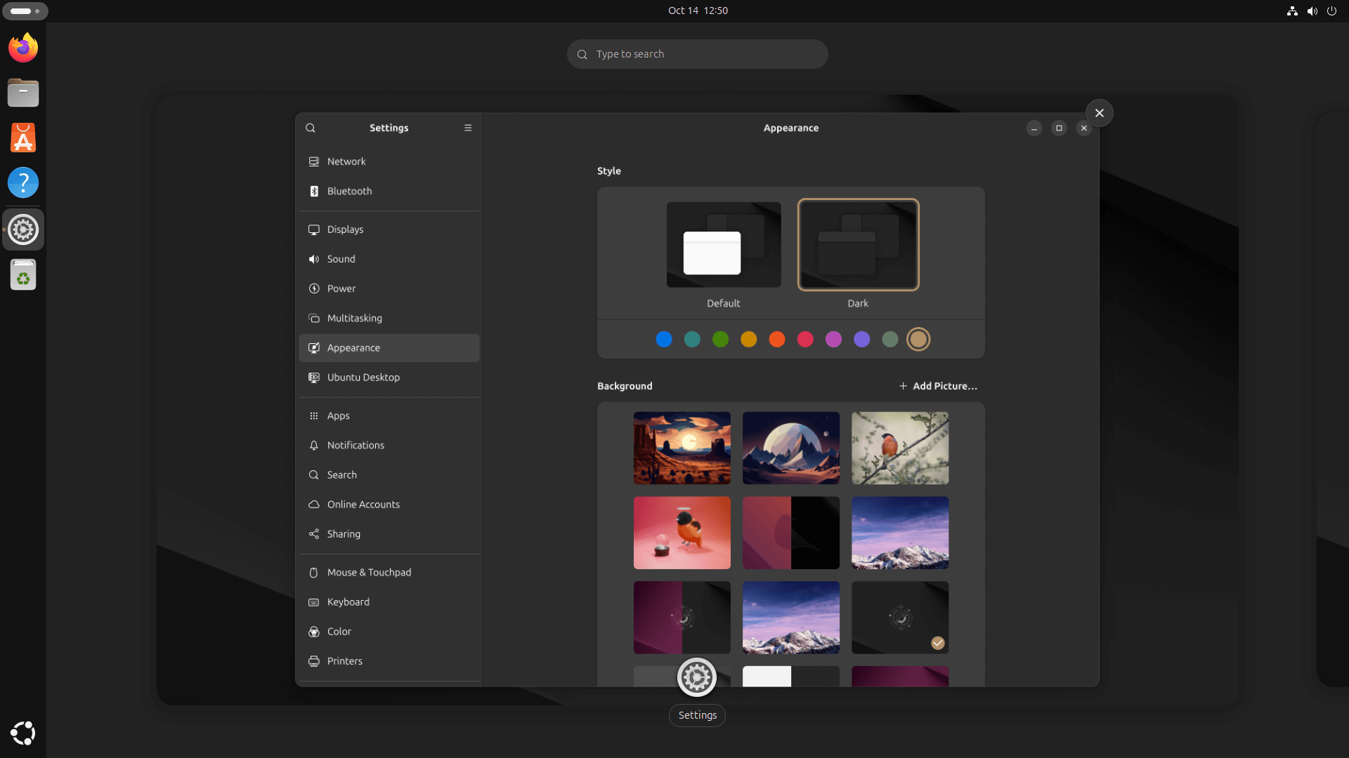Click the Multitasking icon in the sidebar

tap(313, 318)
